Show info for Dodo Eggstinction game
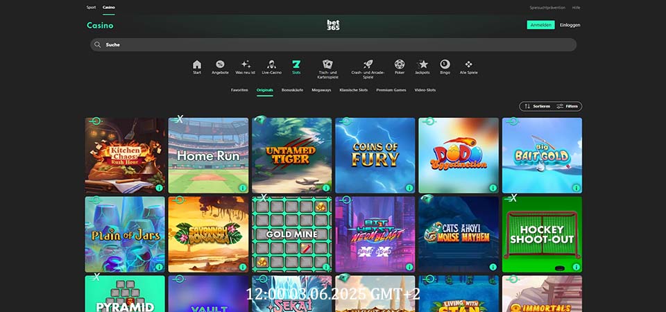666x312 pixels. tap(493, 188)
